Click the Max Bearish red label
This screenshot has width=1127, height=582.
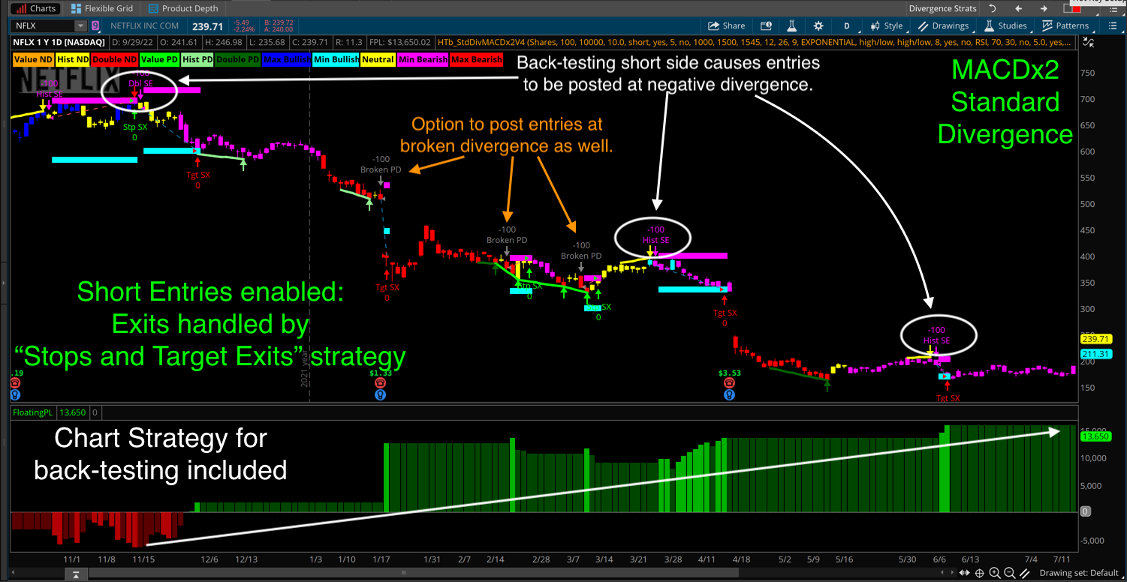(x=476, y=59)
